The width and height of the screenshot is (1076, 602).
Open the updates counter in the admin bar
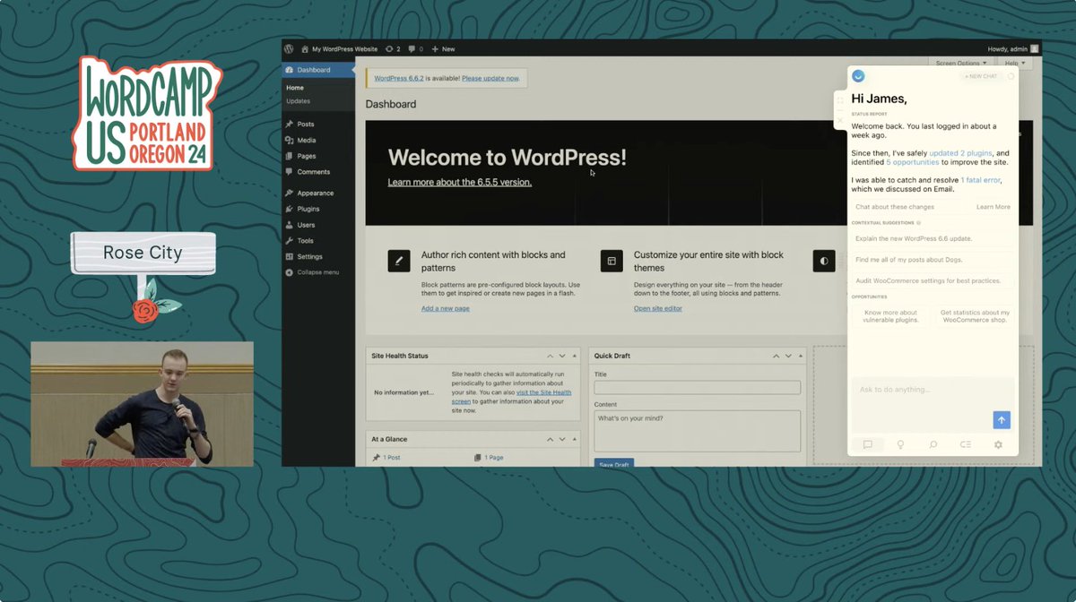point(393,49)
